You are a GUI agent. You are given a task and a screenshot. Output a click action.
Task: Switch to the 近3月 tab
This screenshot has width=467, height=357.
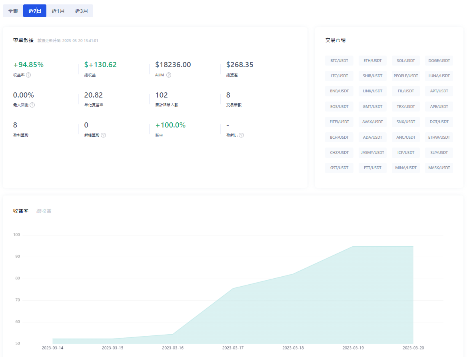(82, 11)
